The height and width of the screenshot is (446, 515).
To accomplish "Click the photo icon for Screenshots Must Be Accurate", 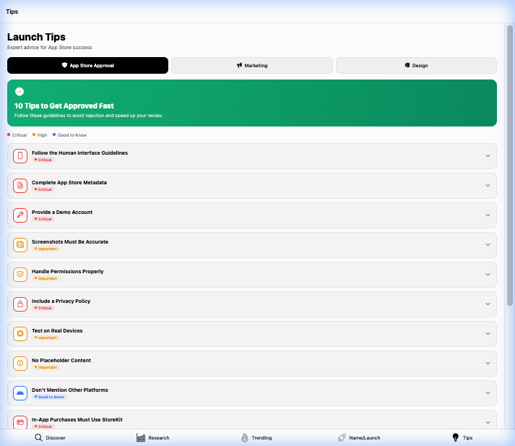I will coord(20,245).
